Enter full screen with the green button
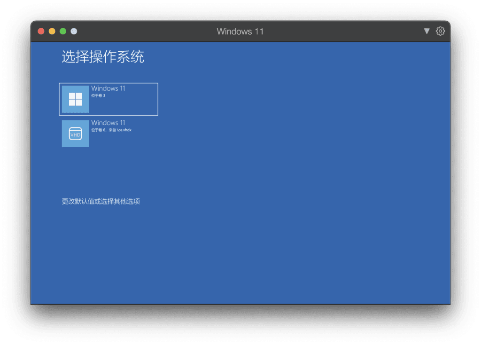The image size is (481, 345). (x=63, y=31)
